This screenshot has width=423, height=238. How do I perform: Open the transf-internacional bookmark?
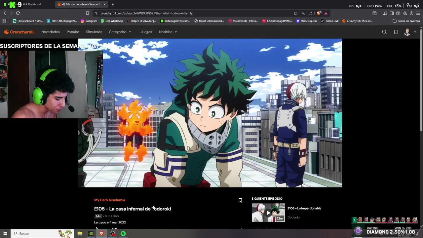(x=209, y=21)
